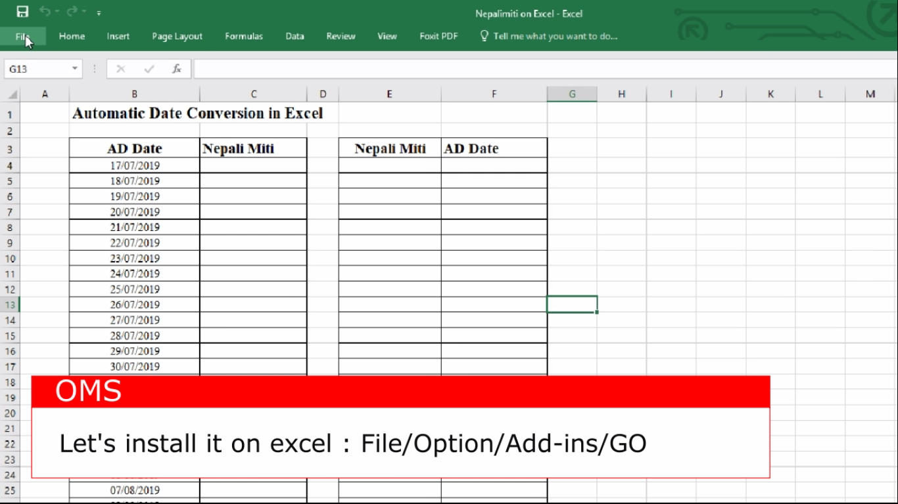Open the Undo history dropdown arrow
The height and width of the screenshot is (504, 898).
57,12
